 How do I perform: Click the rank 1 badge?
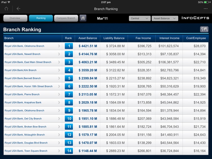[69, 46]
